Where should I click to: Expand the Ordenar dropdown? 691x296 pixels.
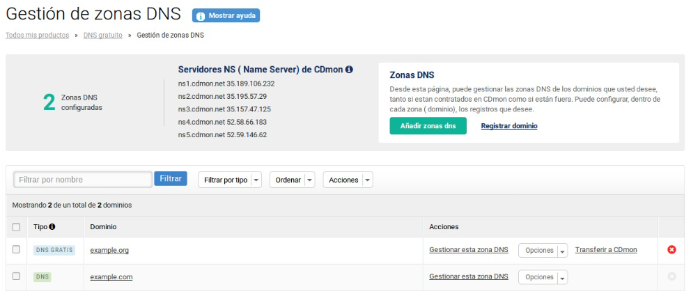(x=292, y=180)
